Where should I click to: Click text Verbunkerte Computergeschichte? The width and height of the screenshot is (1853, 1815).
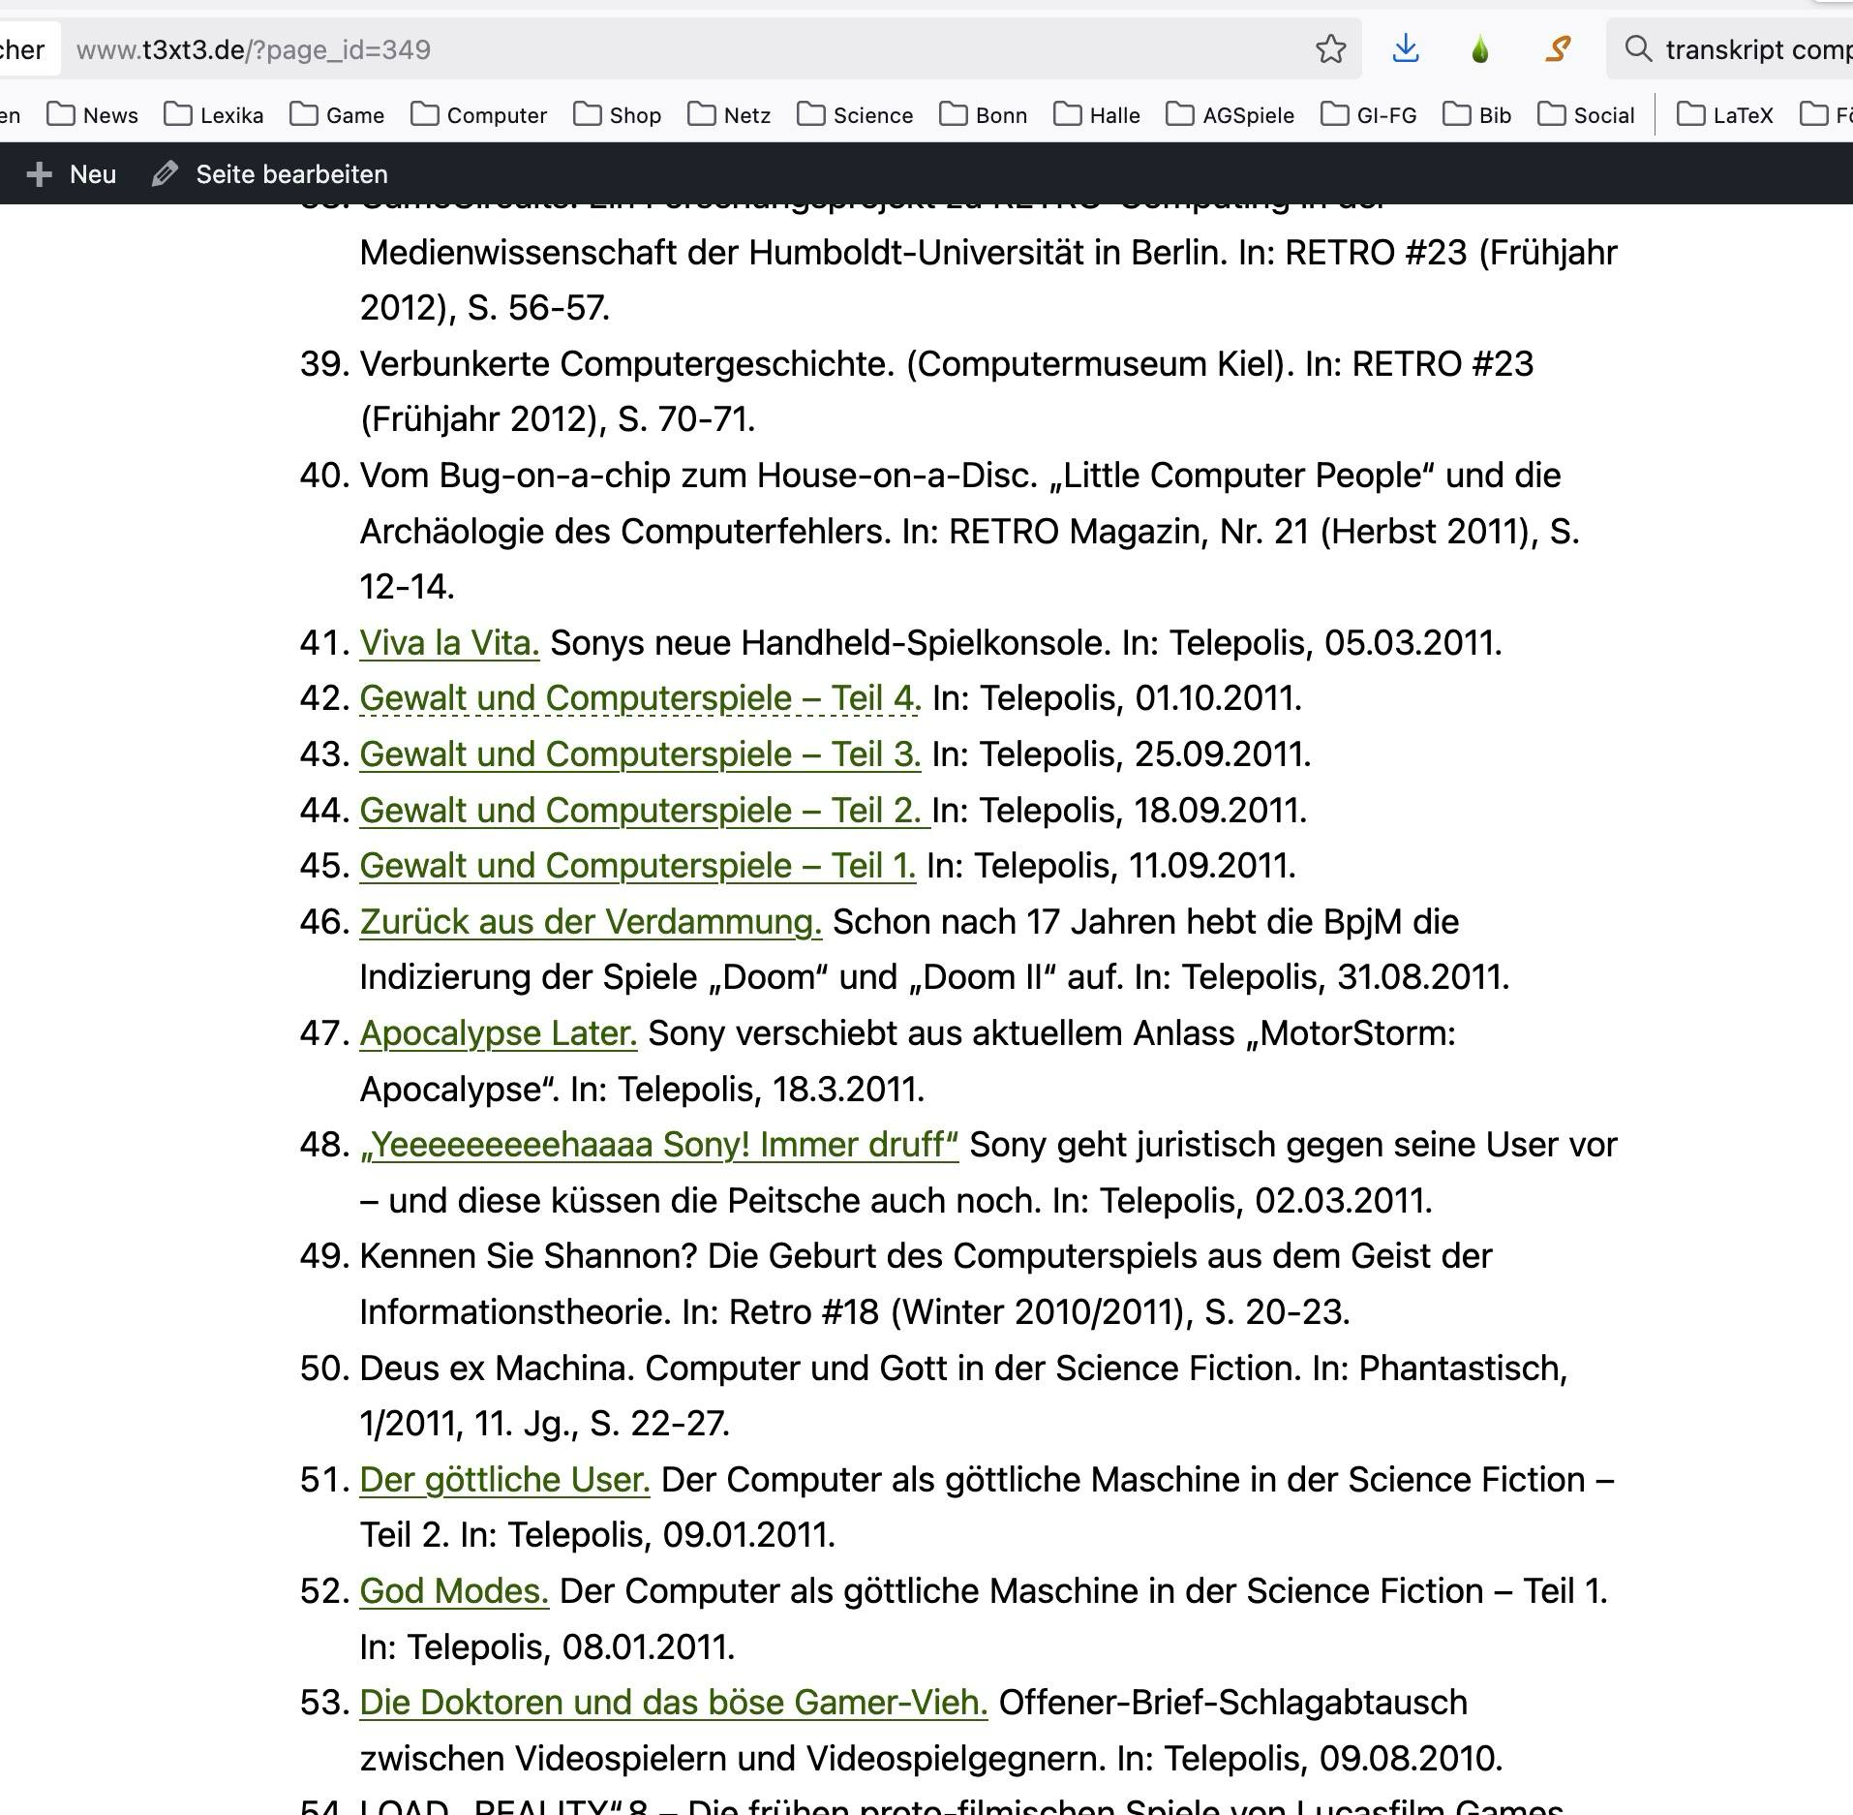click(627, 364)
